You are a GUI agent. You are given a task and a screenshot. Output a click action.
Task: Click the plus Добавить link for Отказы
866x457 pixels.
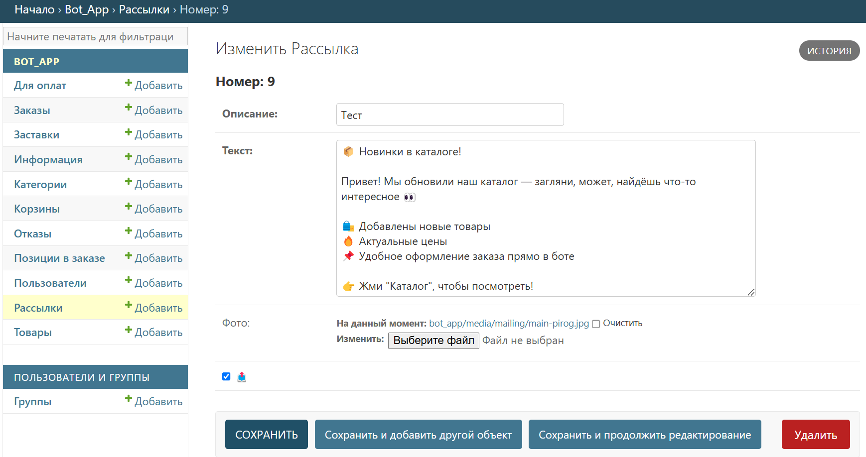(x=153, y=233)
